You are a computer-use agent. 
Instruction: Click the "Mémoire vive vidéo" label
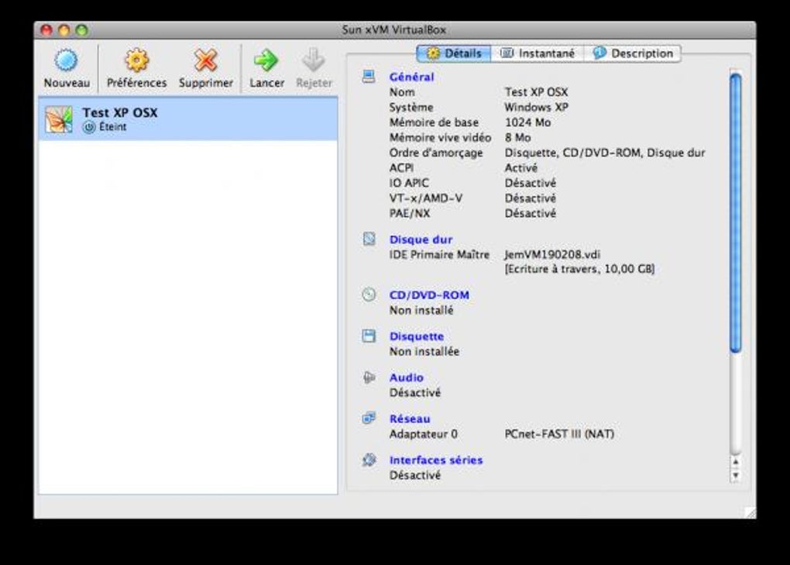click(440, 138)
